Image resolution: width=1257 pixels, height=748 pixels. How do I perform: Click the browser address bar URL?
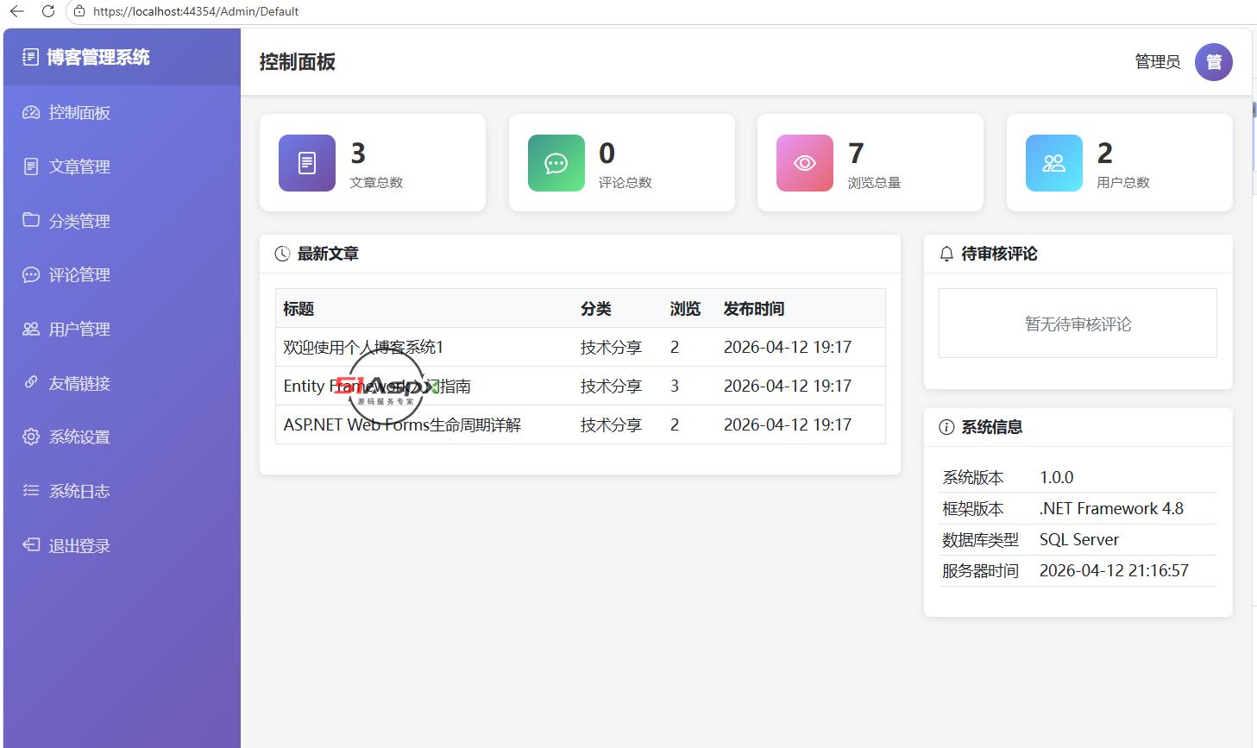196,11
